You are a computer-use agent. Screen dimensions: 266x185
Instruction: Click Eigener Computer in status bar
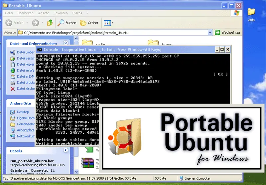(x=195, y=178)
